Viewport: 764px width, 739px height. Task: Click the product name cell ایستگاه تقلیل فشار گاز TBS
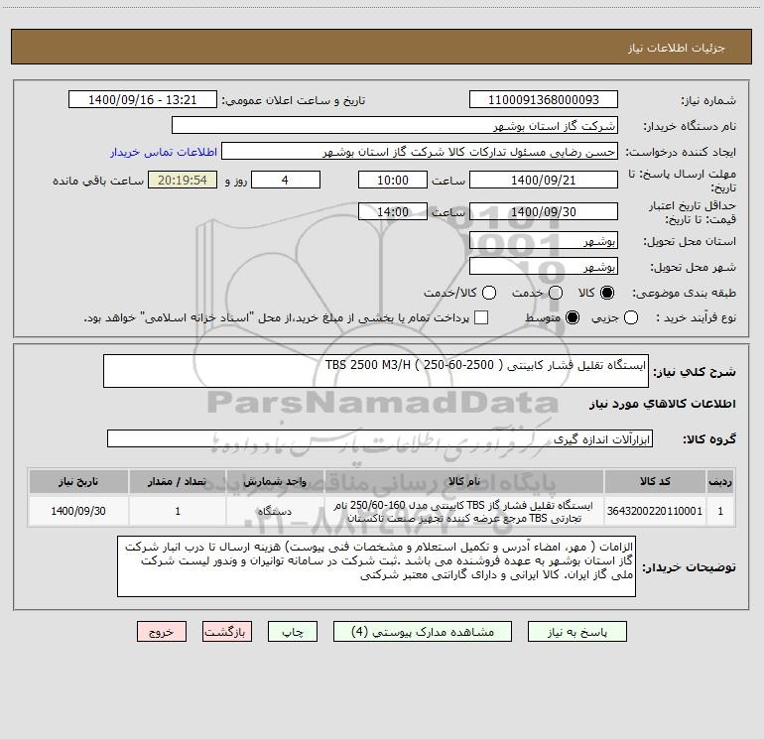coord(464,511)
